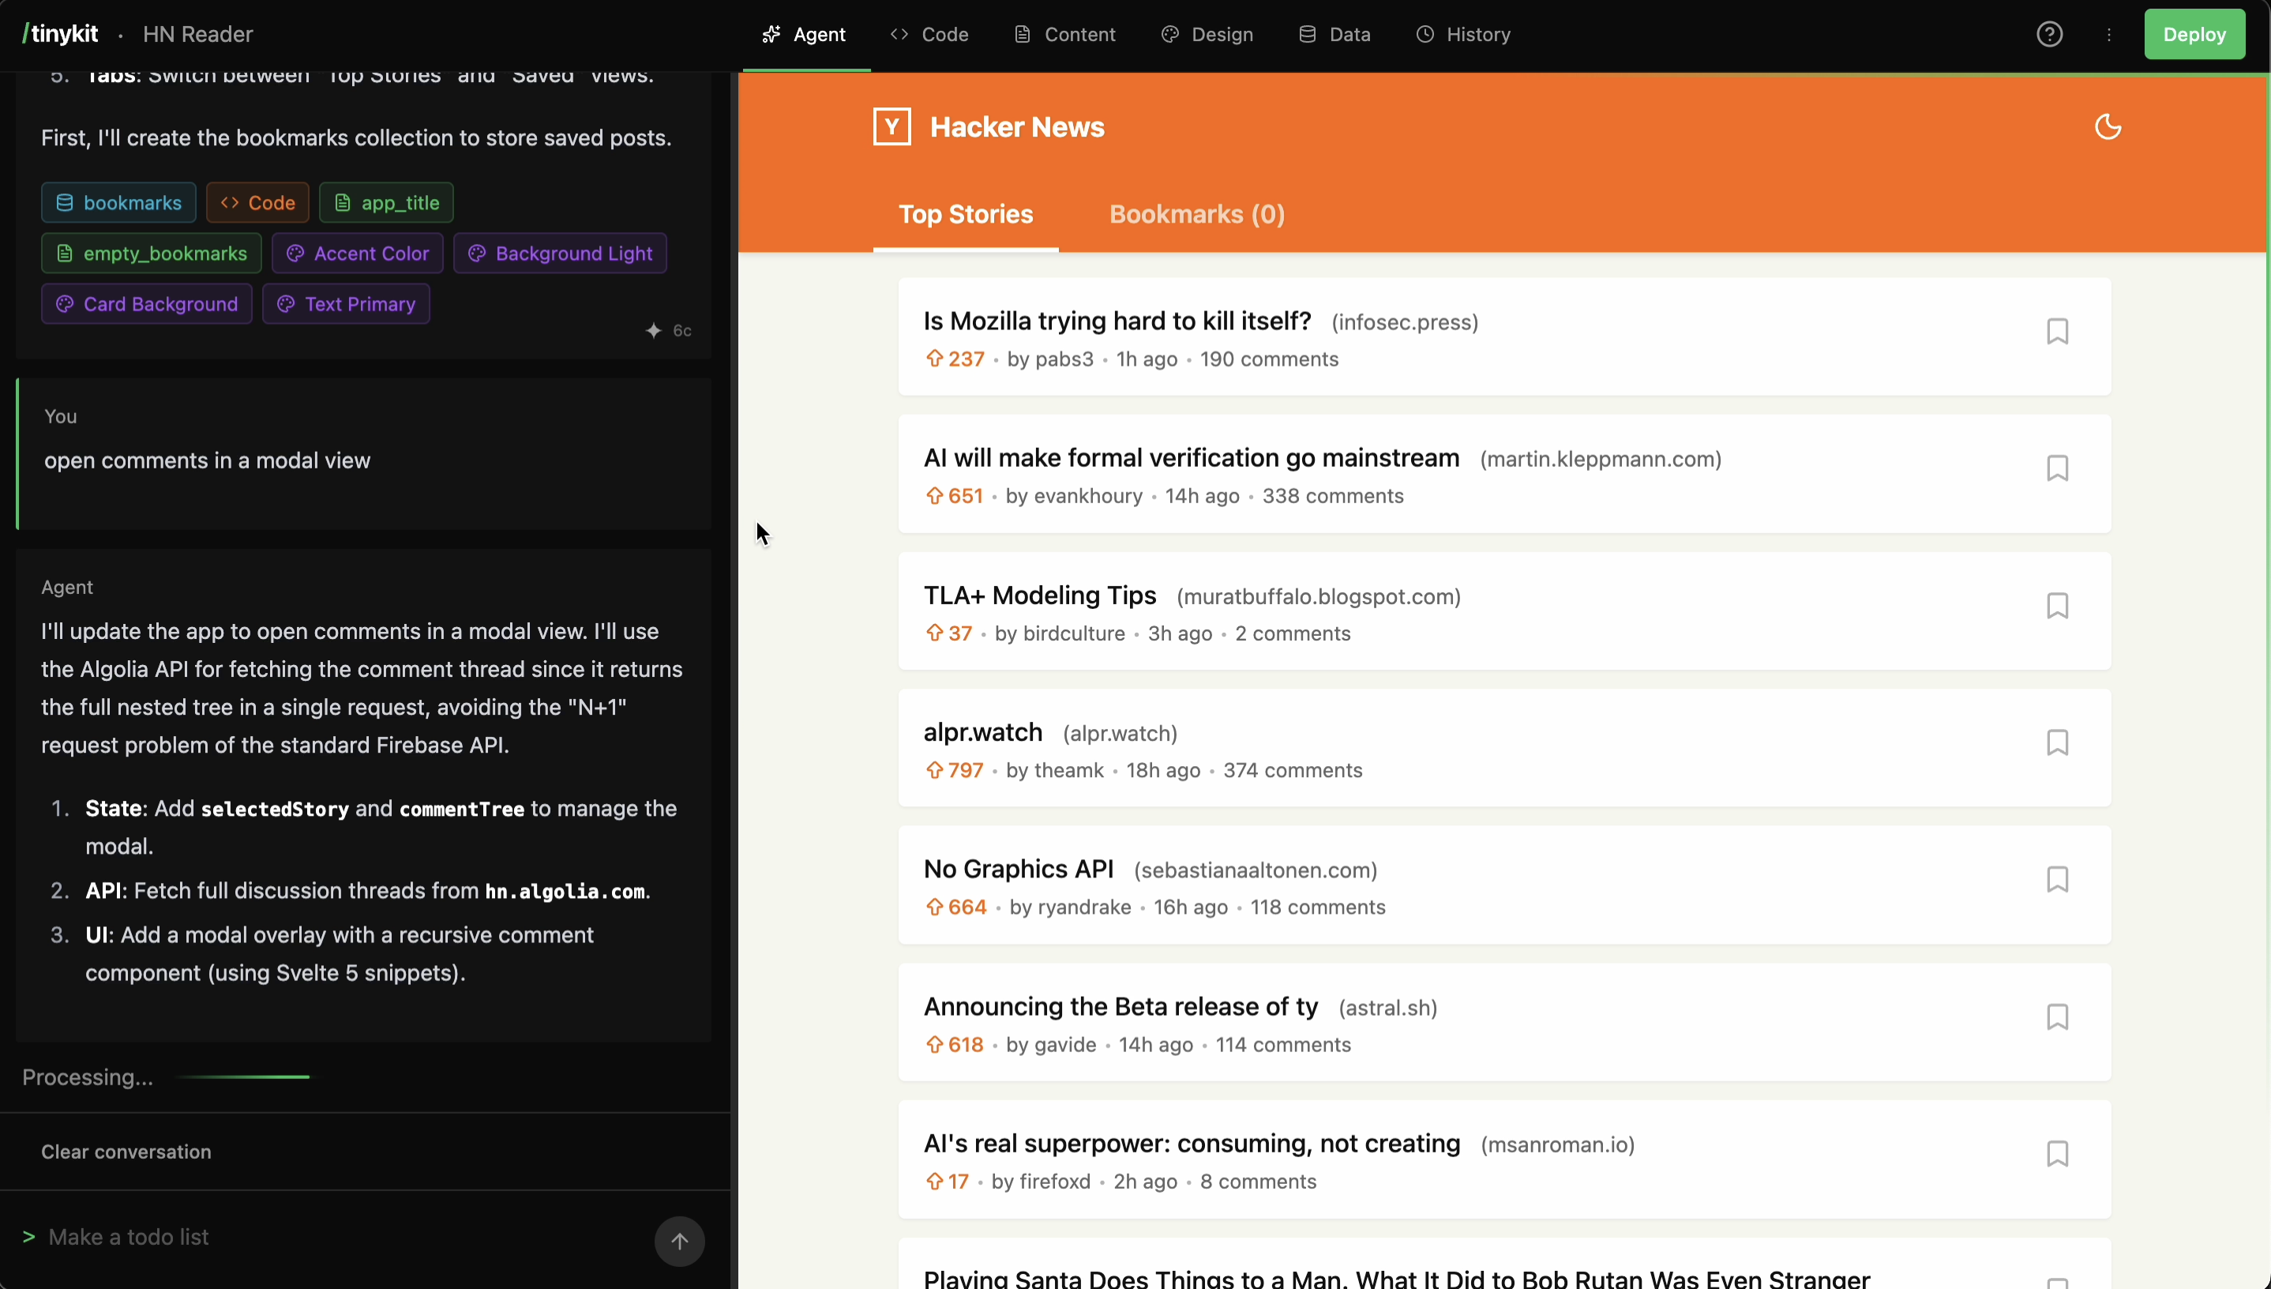Bookmark the No Graphics API story
2271x1289 pixels.
(x=2057, y=879)
